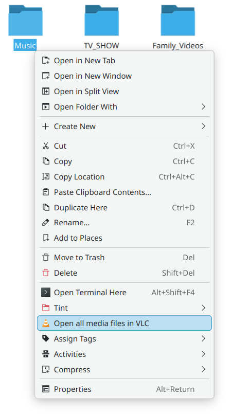Click the Properties icon
Screen dimensions: 249x414
coord(46,389)
